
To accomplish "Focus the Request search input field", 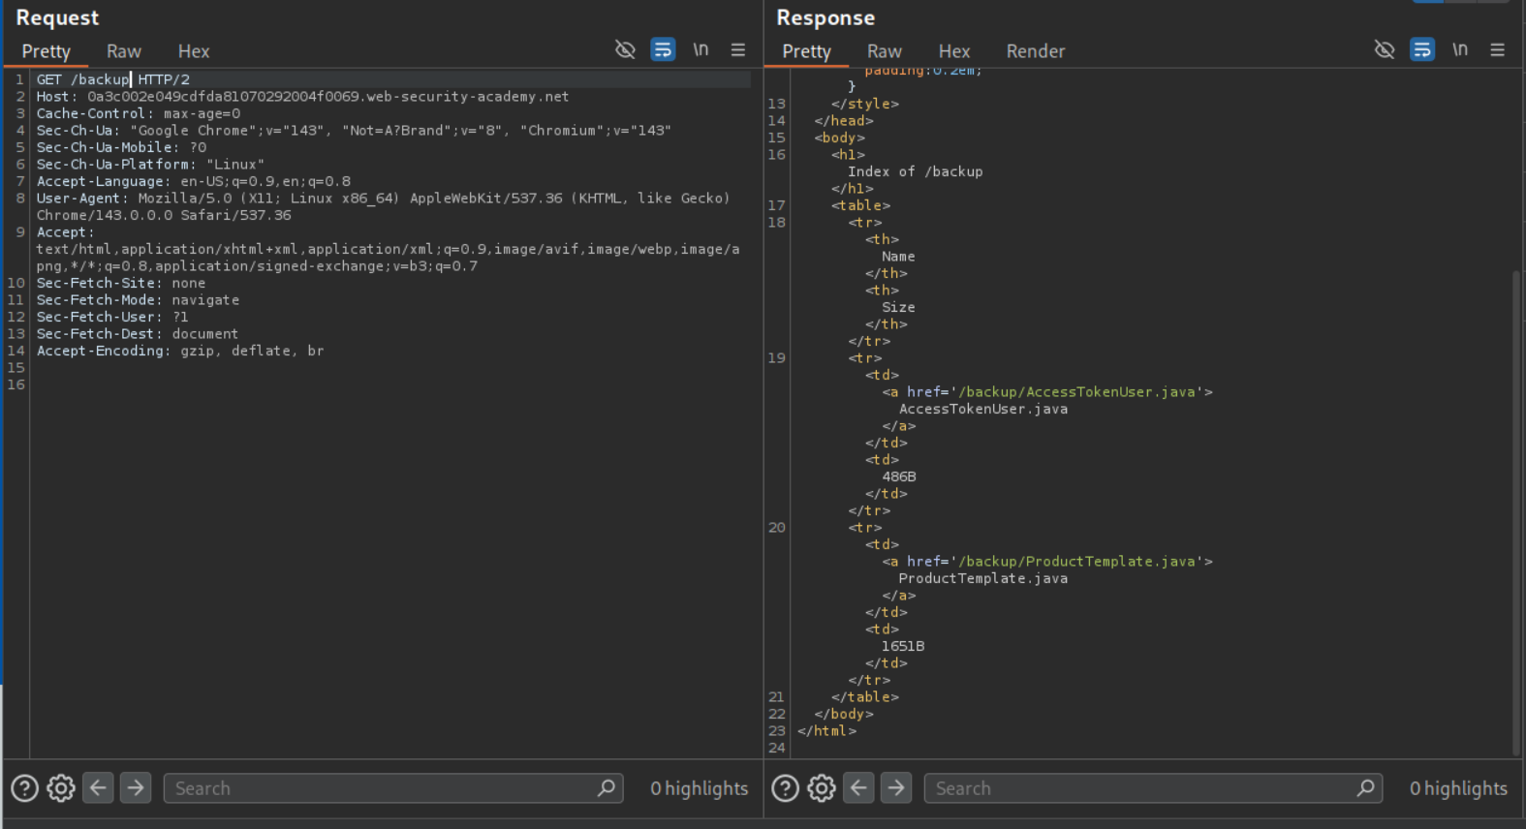I will pos(383,788).
